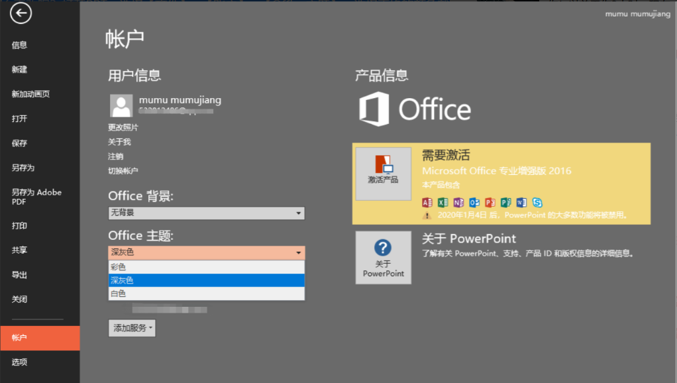Click the mumu mumujiang name beside the avatar
This screenshot has width=677, height=383.
point(180,100)
